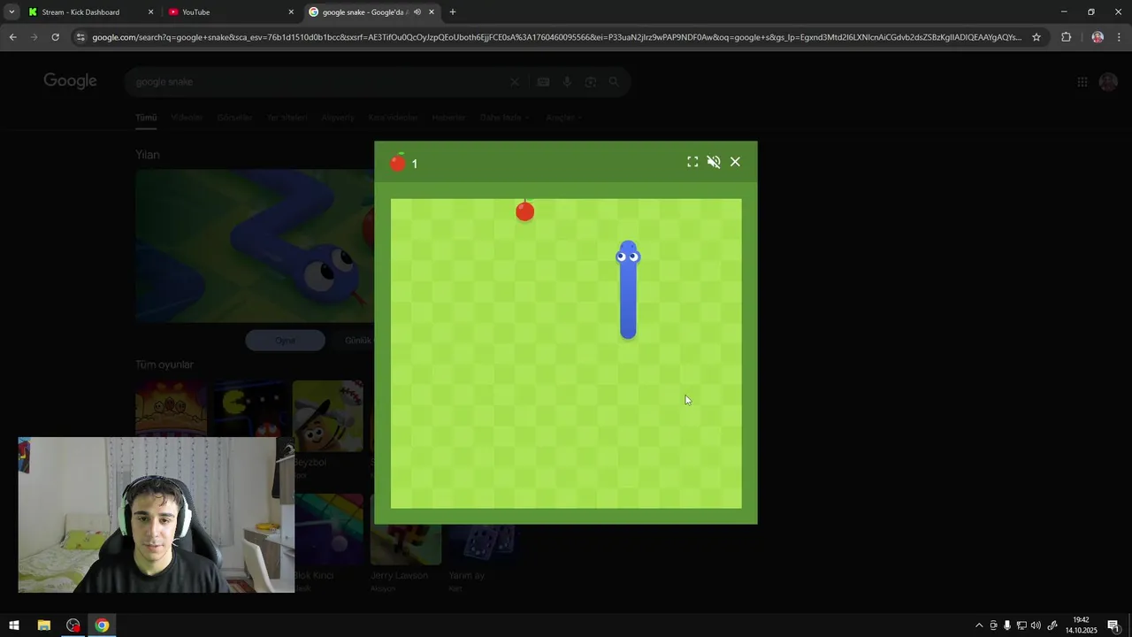1132x637 pixels.
Task: Open a new browser tab
Action: (453, 12)
